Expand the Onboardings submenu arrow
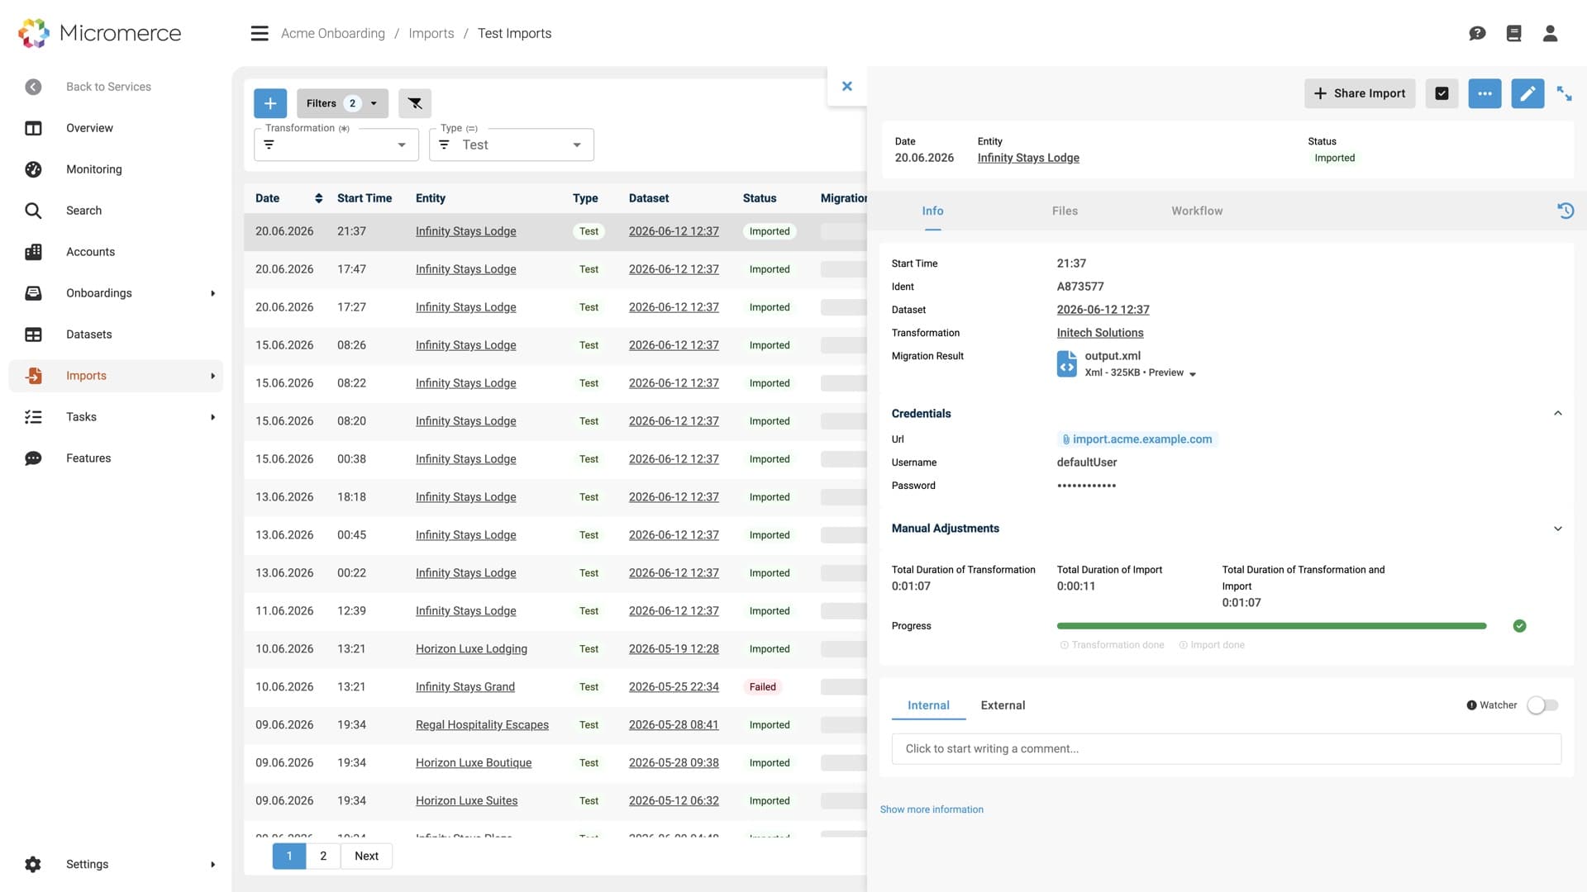 click(212, 293)
